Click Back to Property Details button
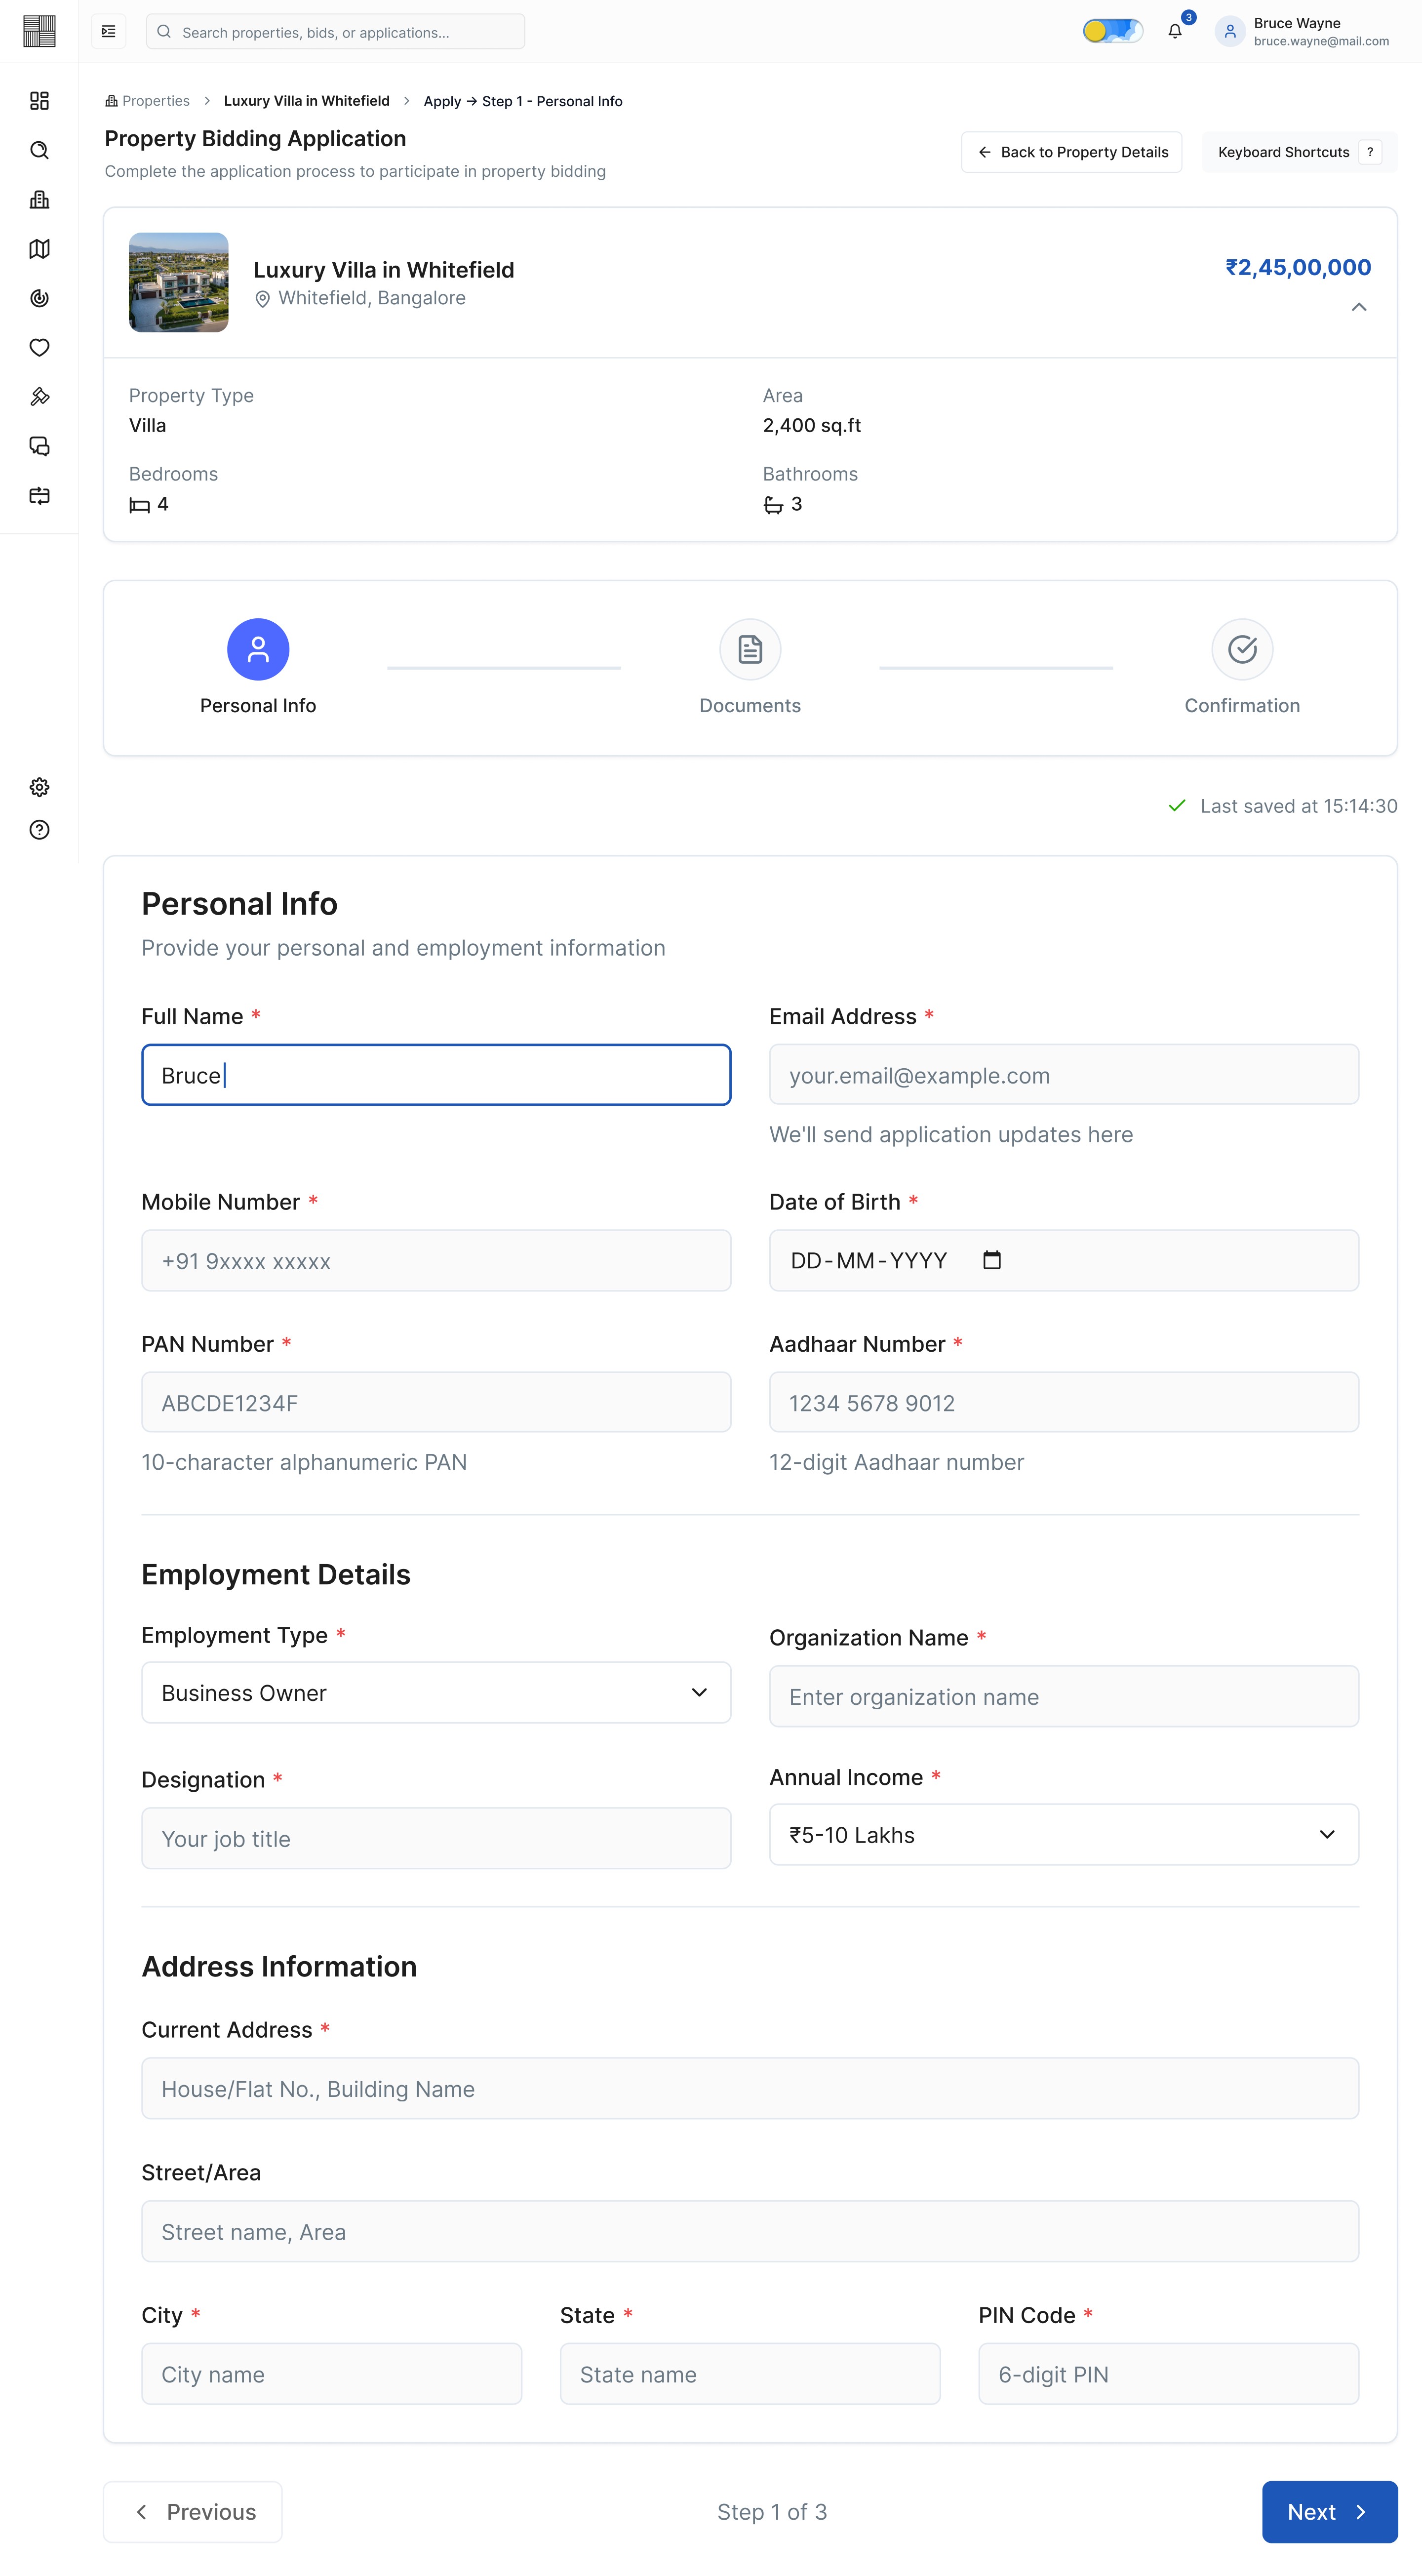The image size is (1422, 2576). pyautogui.click(x=1072, y=152)
